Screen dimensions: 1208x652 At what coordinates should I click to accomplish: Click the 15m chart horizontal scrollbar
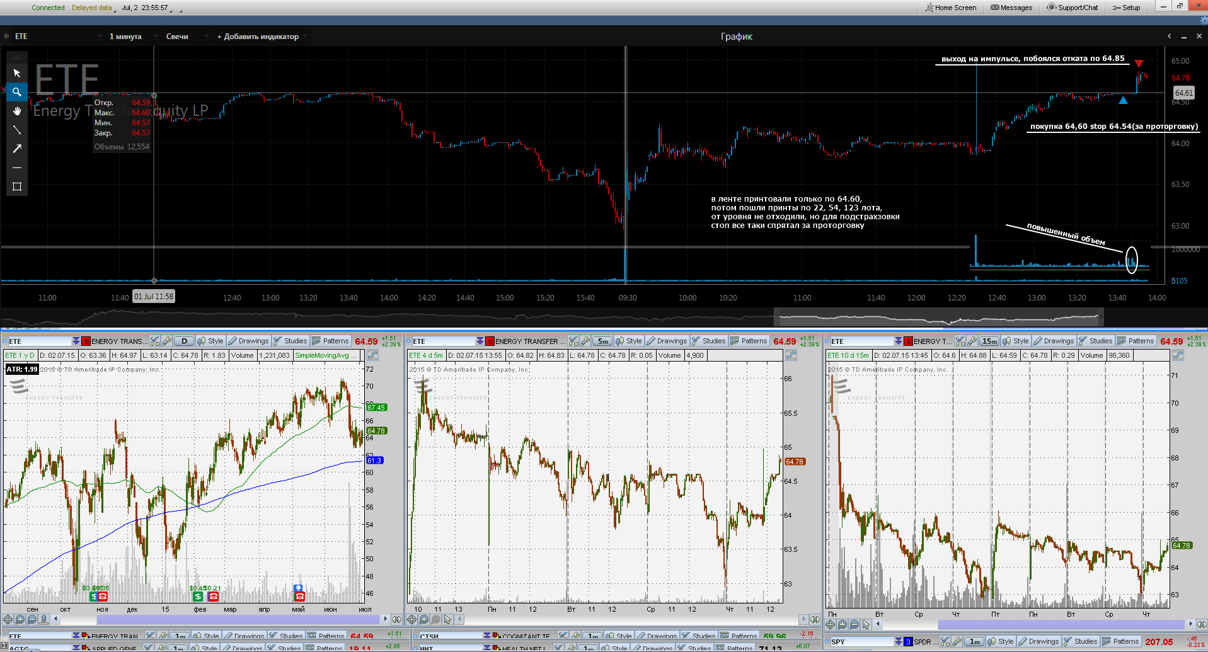(x=1062, y=624)
